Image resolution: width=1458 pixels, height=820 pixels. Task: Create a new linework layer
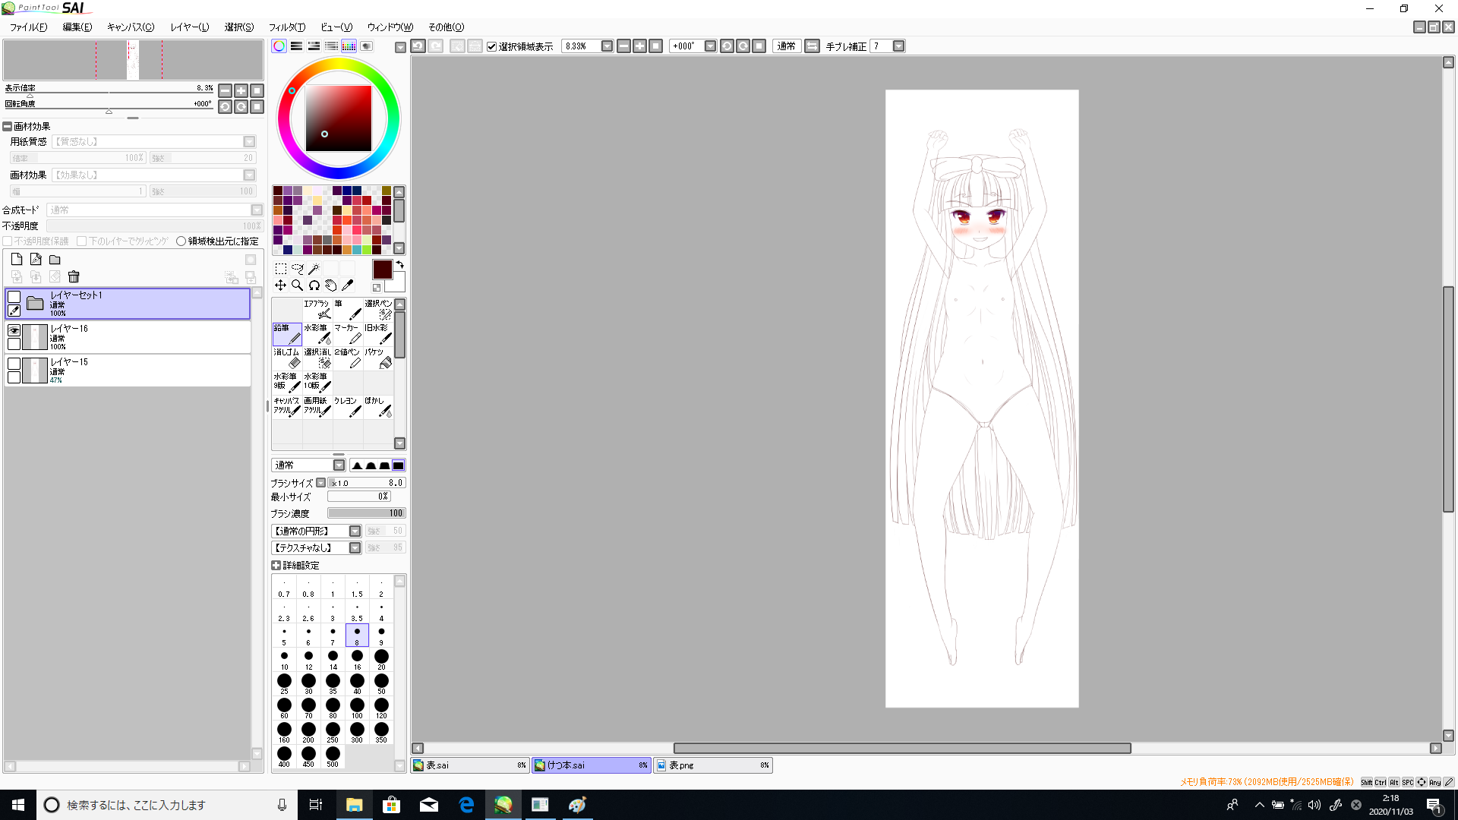36,260
